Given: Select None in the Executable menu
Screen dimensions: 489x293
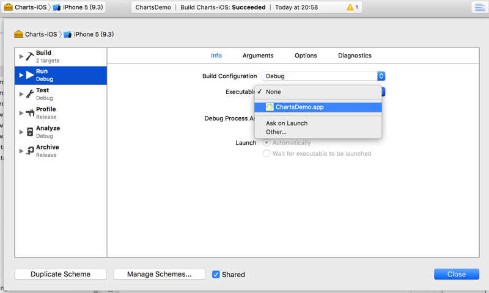Looking at the screenshot, I should [318, 92].
